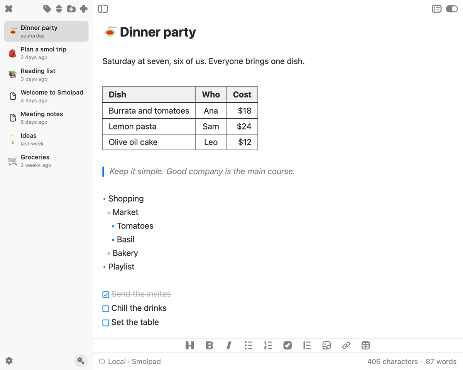
Task: Open the list view icon at top right
Action: pyautogui.click(x=436, y=8)
